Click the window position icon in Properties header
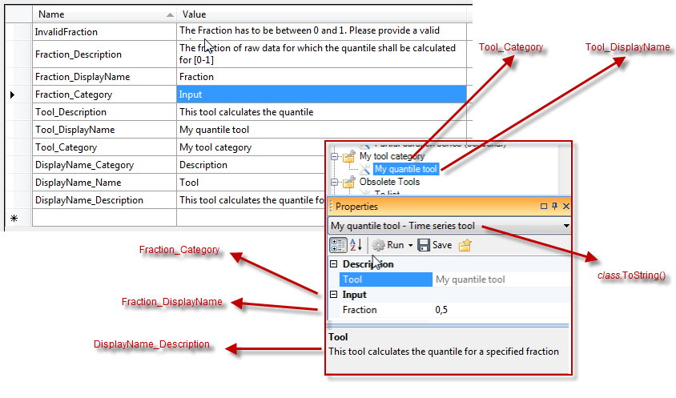The height and width of the screenshot is (398, 676). (x=545, y=207)
